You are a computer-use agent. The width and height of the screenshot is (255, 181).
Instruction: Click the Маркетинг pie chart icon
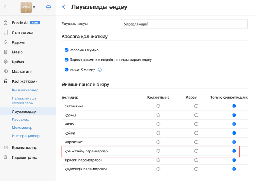[6, 71]
